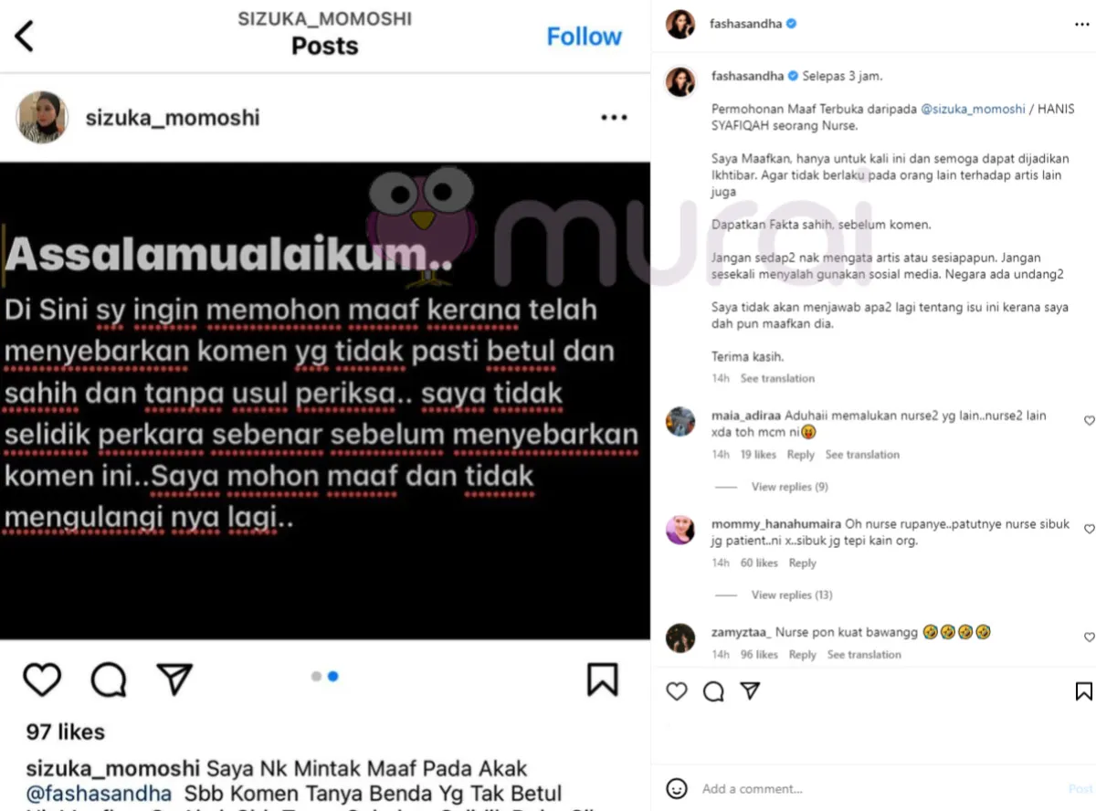Save the fashasandha post with bookmark

[1084, 691]
